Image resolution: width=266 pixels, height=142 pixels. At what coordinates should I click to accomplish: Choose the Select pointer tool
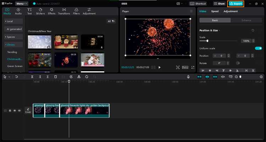5,77
